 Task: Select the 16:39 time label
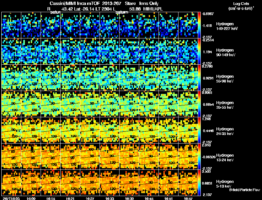pos(129,198)
